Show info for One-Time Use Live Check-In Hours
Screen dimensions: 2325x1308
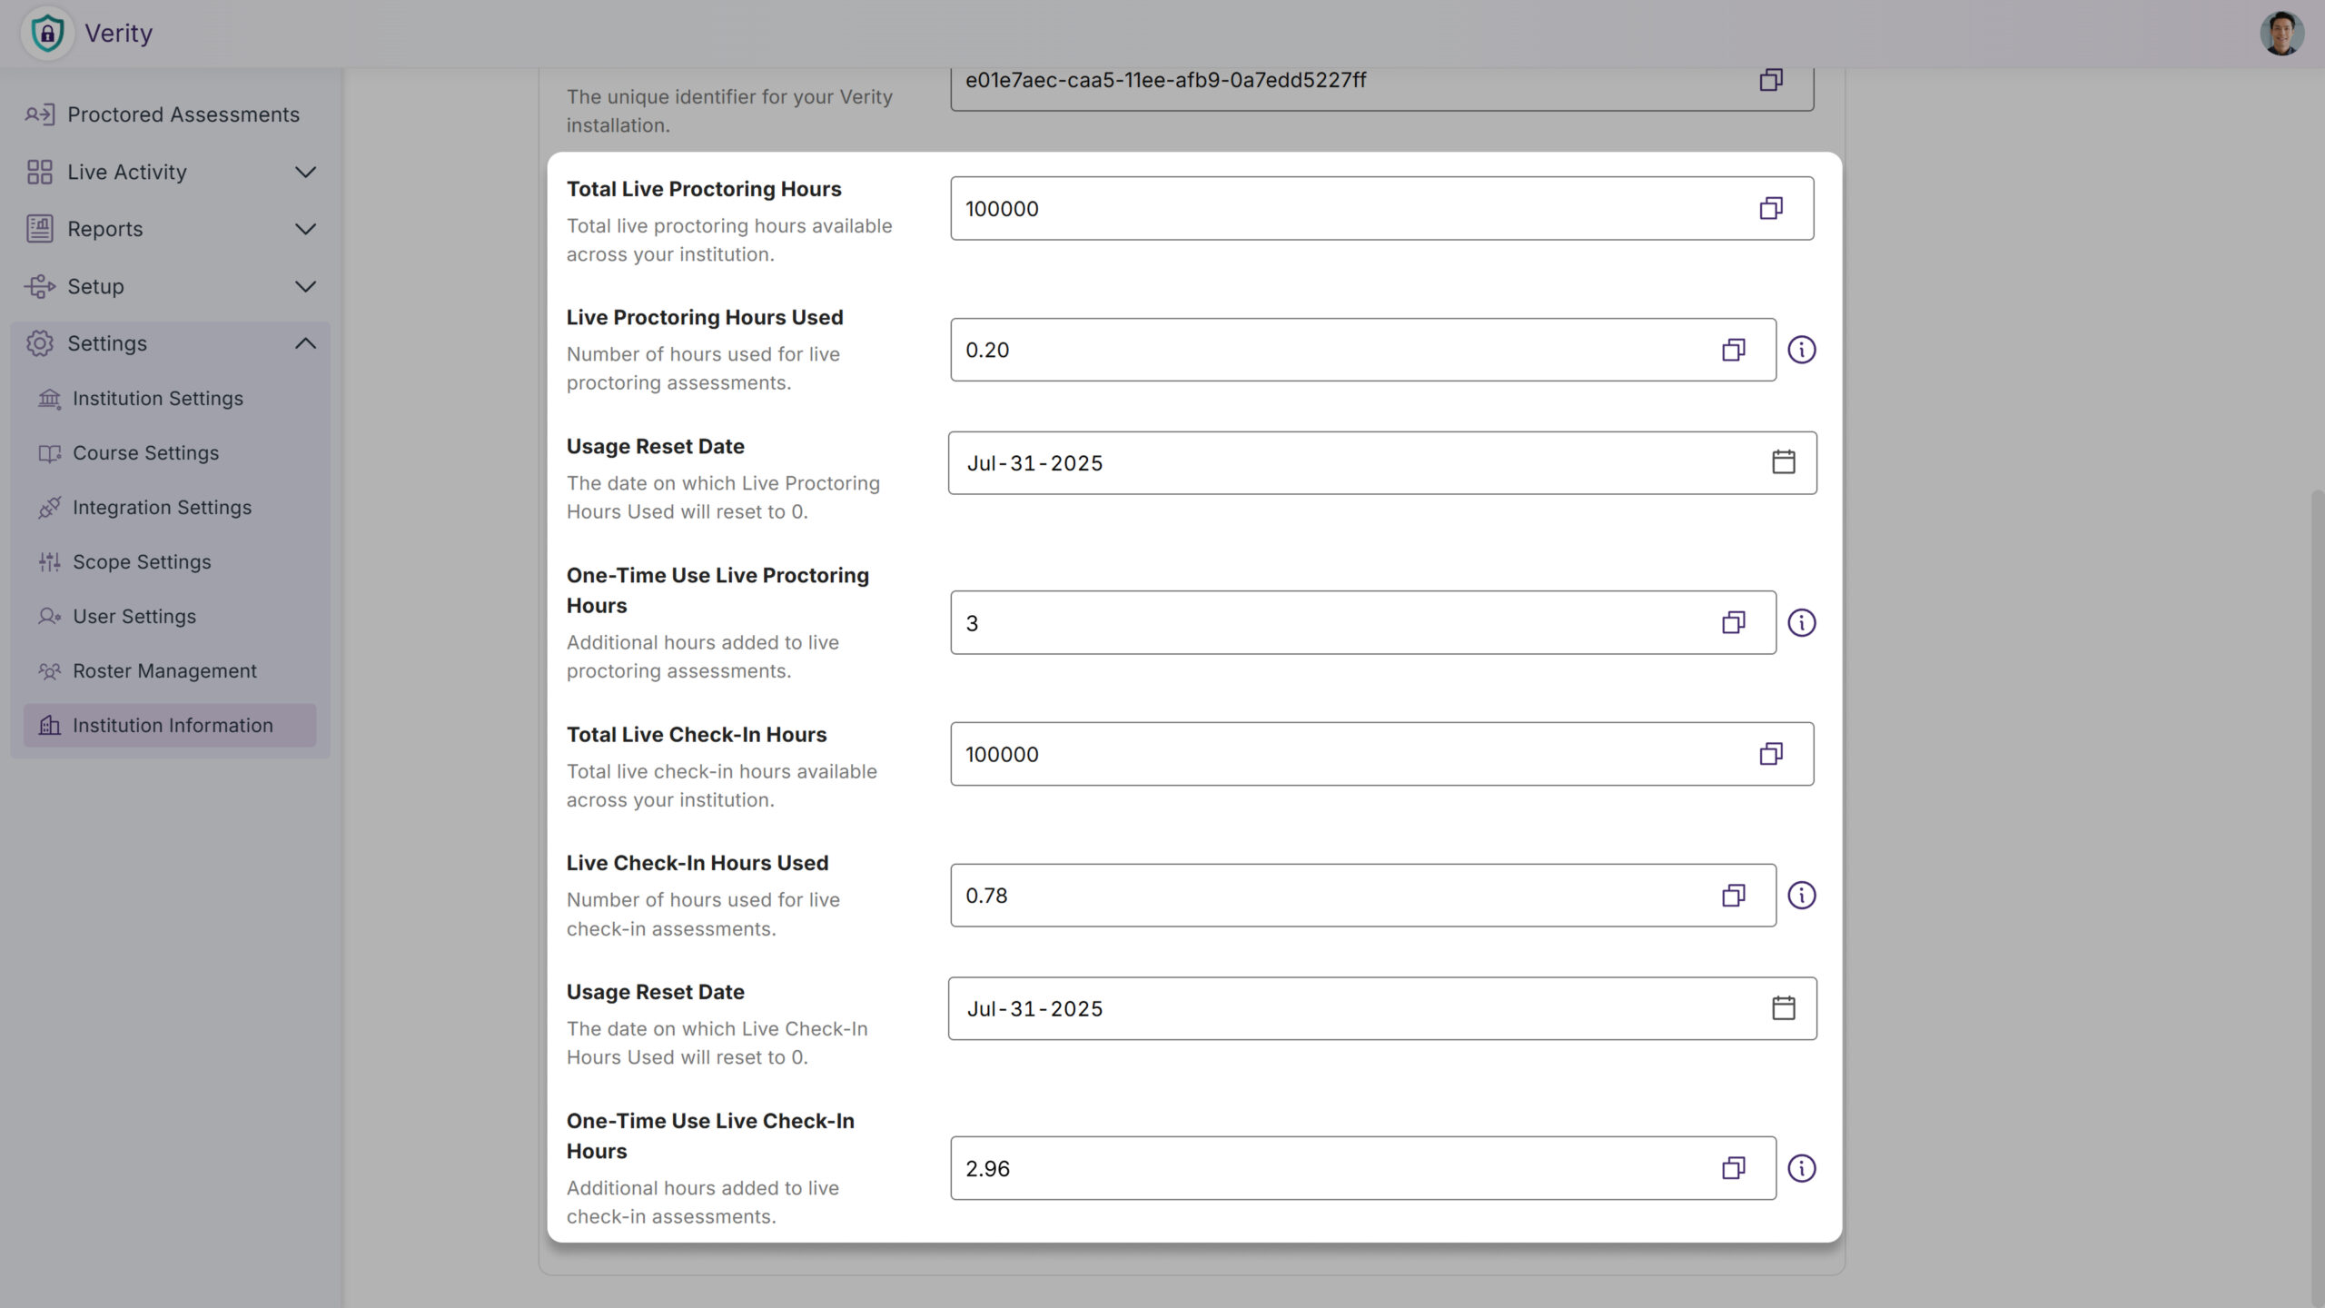[x=1801, y=1168]
